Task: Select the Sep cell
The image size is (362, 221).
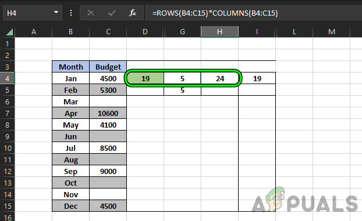Action: pyautogui.click(x=70, y=171)
